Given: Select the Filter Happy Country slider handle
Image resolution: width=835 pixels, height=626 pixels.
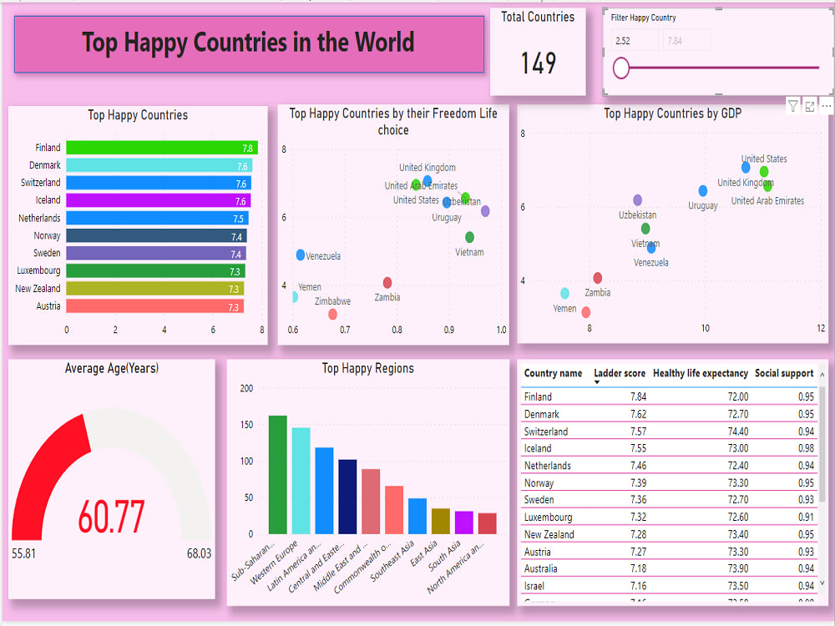Looking at the screenshot, I should click(621, 69).
